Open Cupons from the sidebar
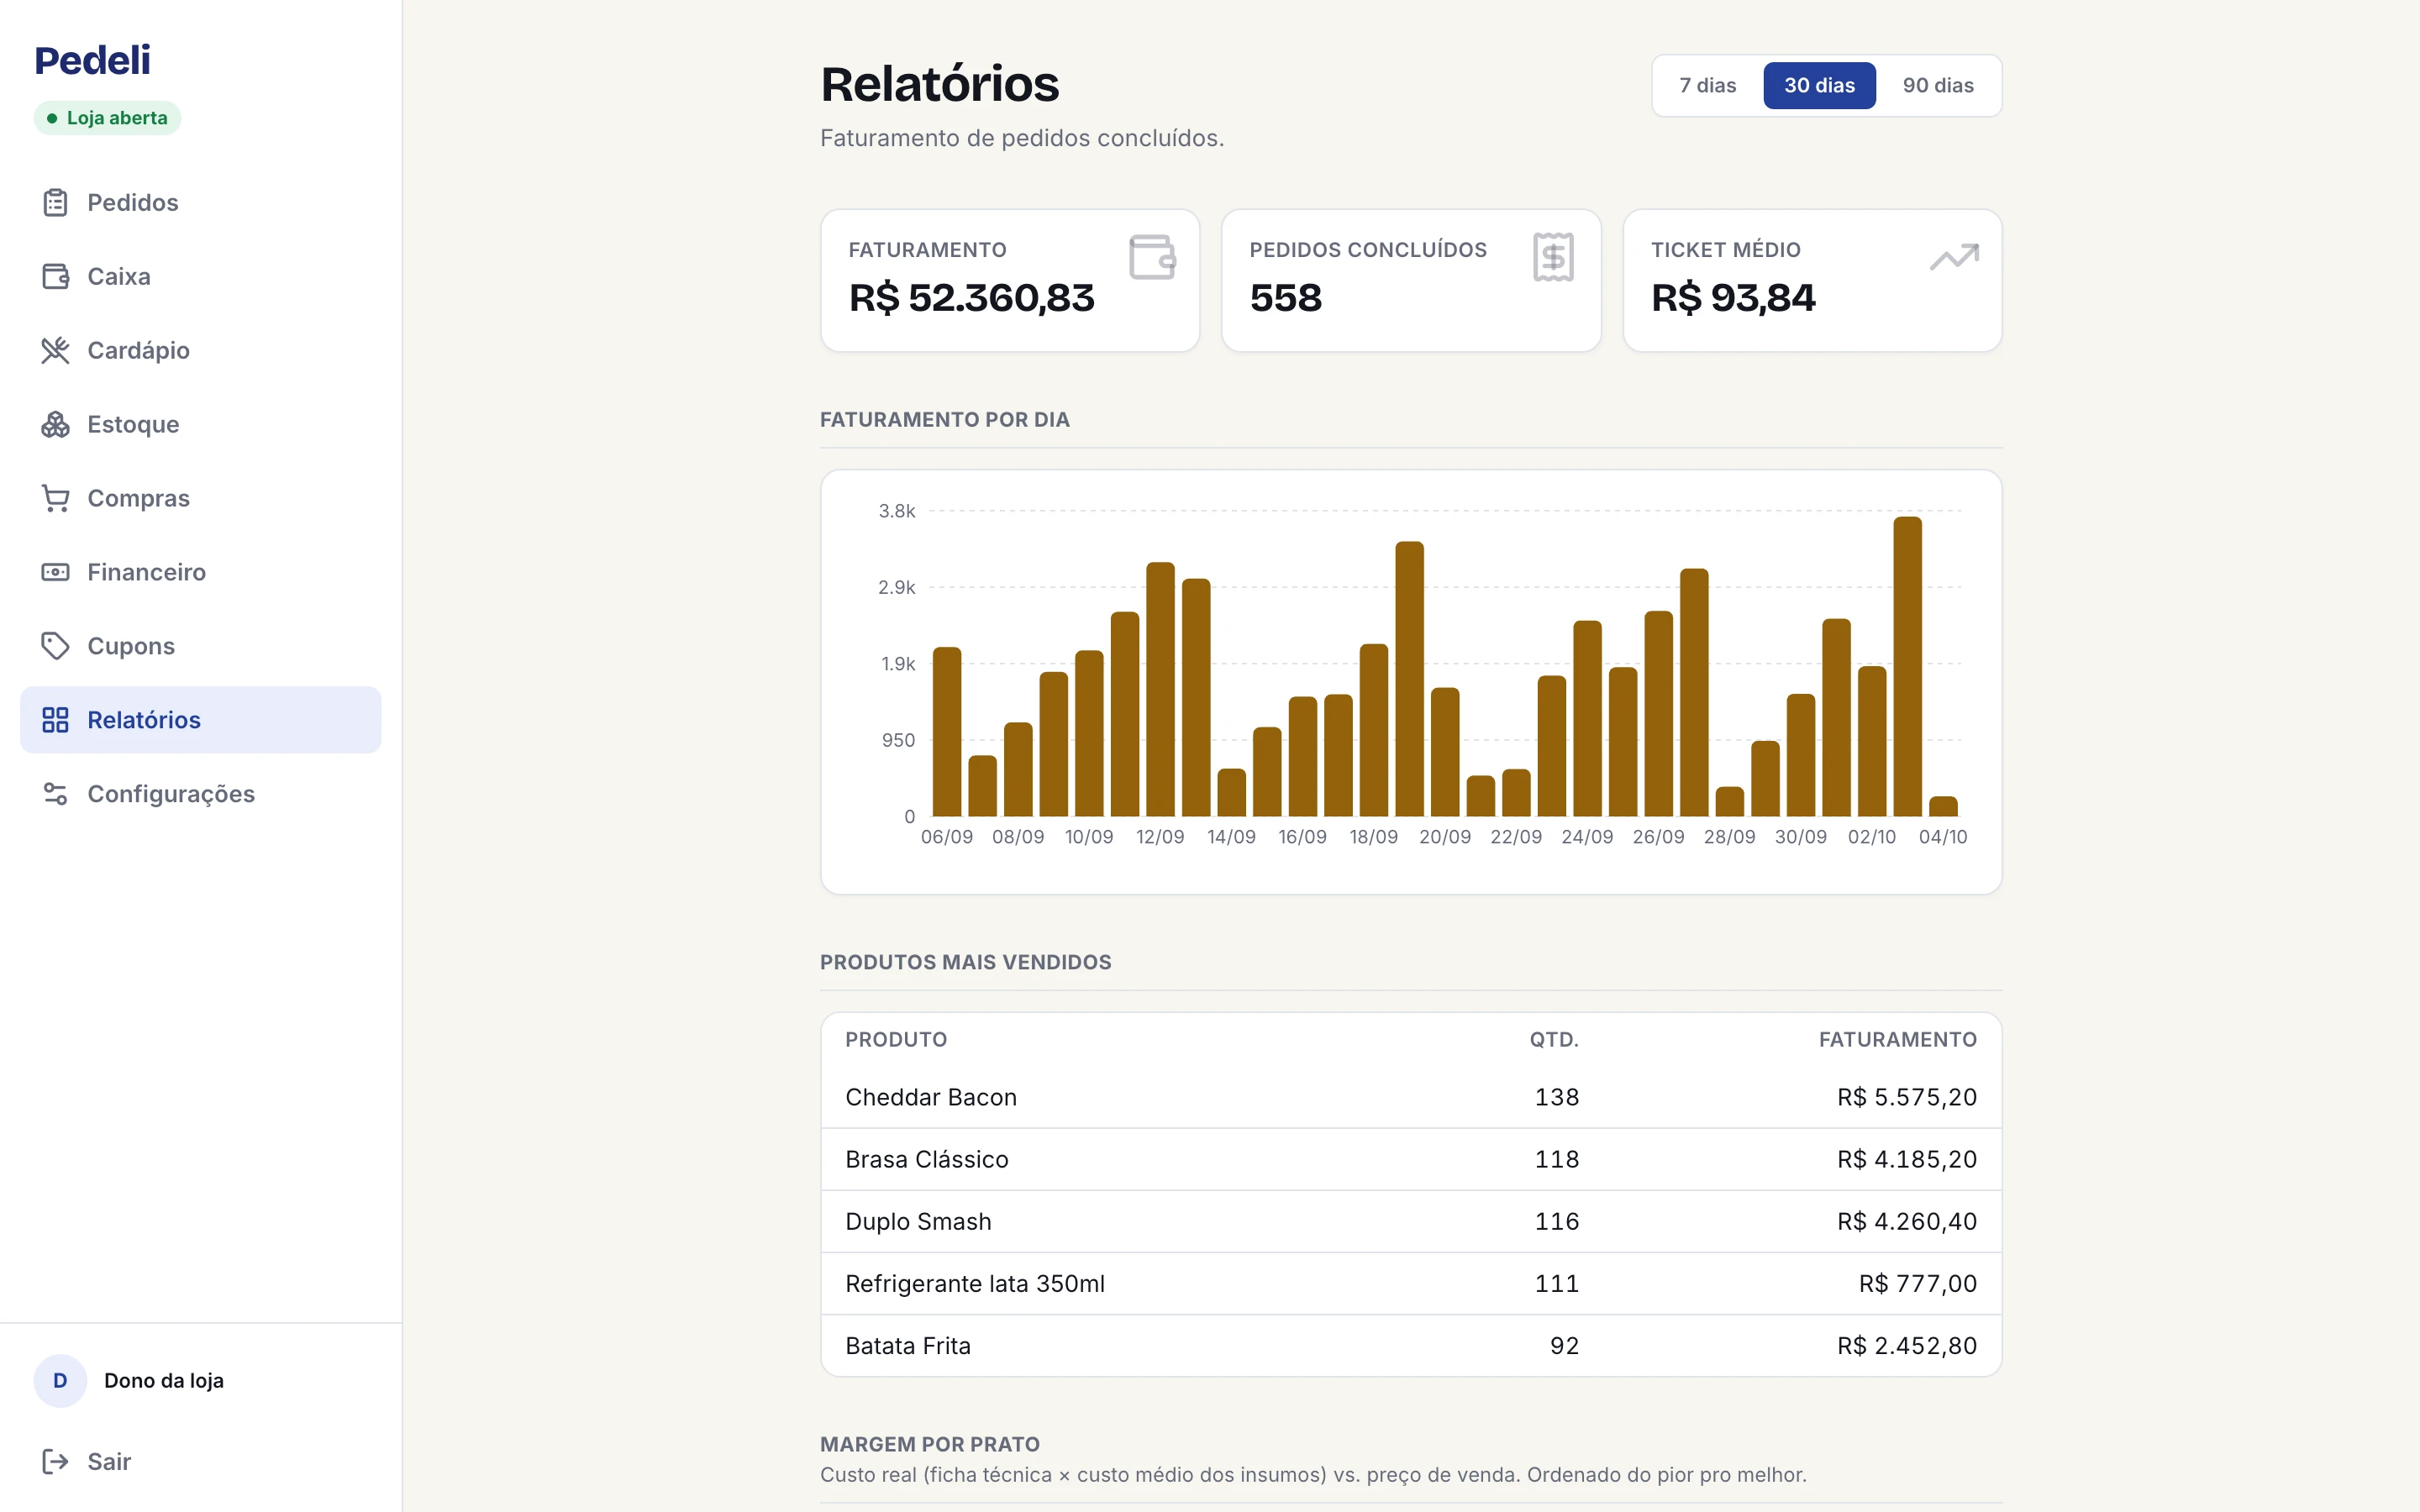The width and height of the screenshot is (2420, 1512). coord(200,646)
